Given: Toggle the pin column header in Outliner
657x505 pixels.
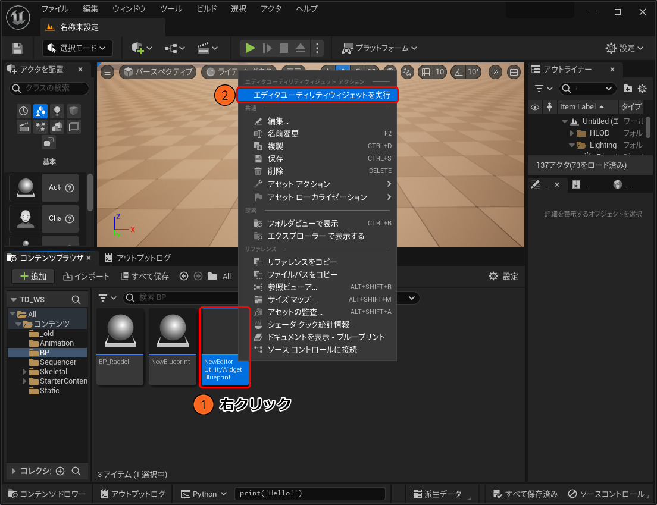Looking at the screenshot, I should (549, 107).
